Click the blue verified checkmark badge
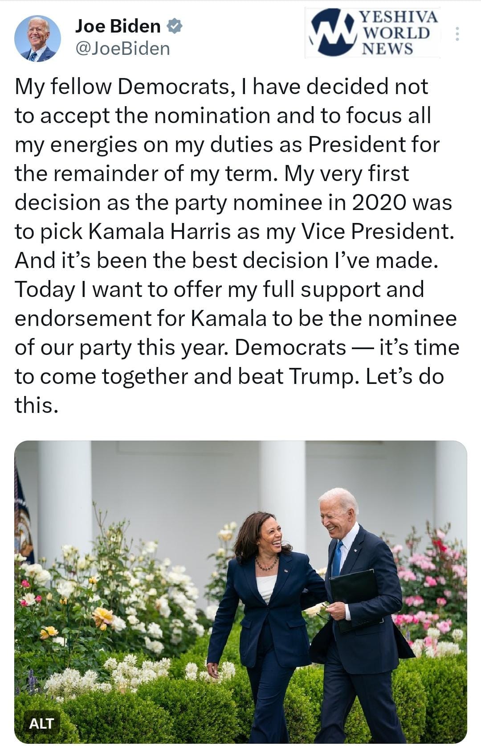This screenshot has height=746, width=481. coord(175,26)
